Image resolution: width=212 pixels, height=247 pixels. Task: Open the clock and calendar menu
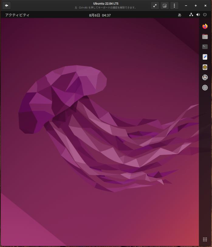tap(100, 15)
